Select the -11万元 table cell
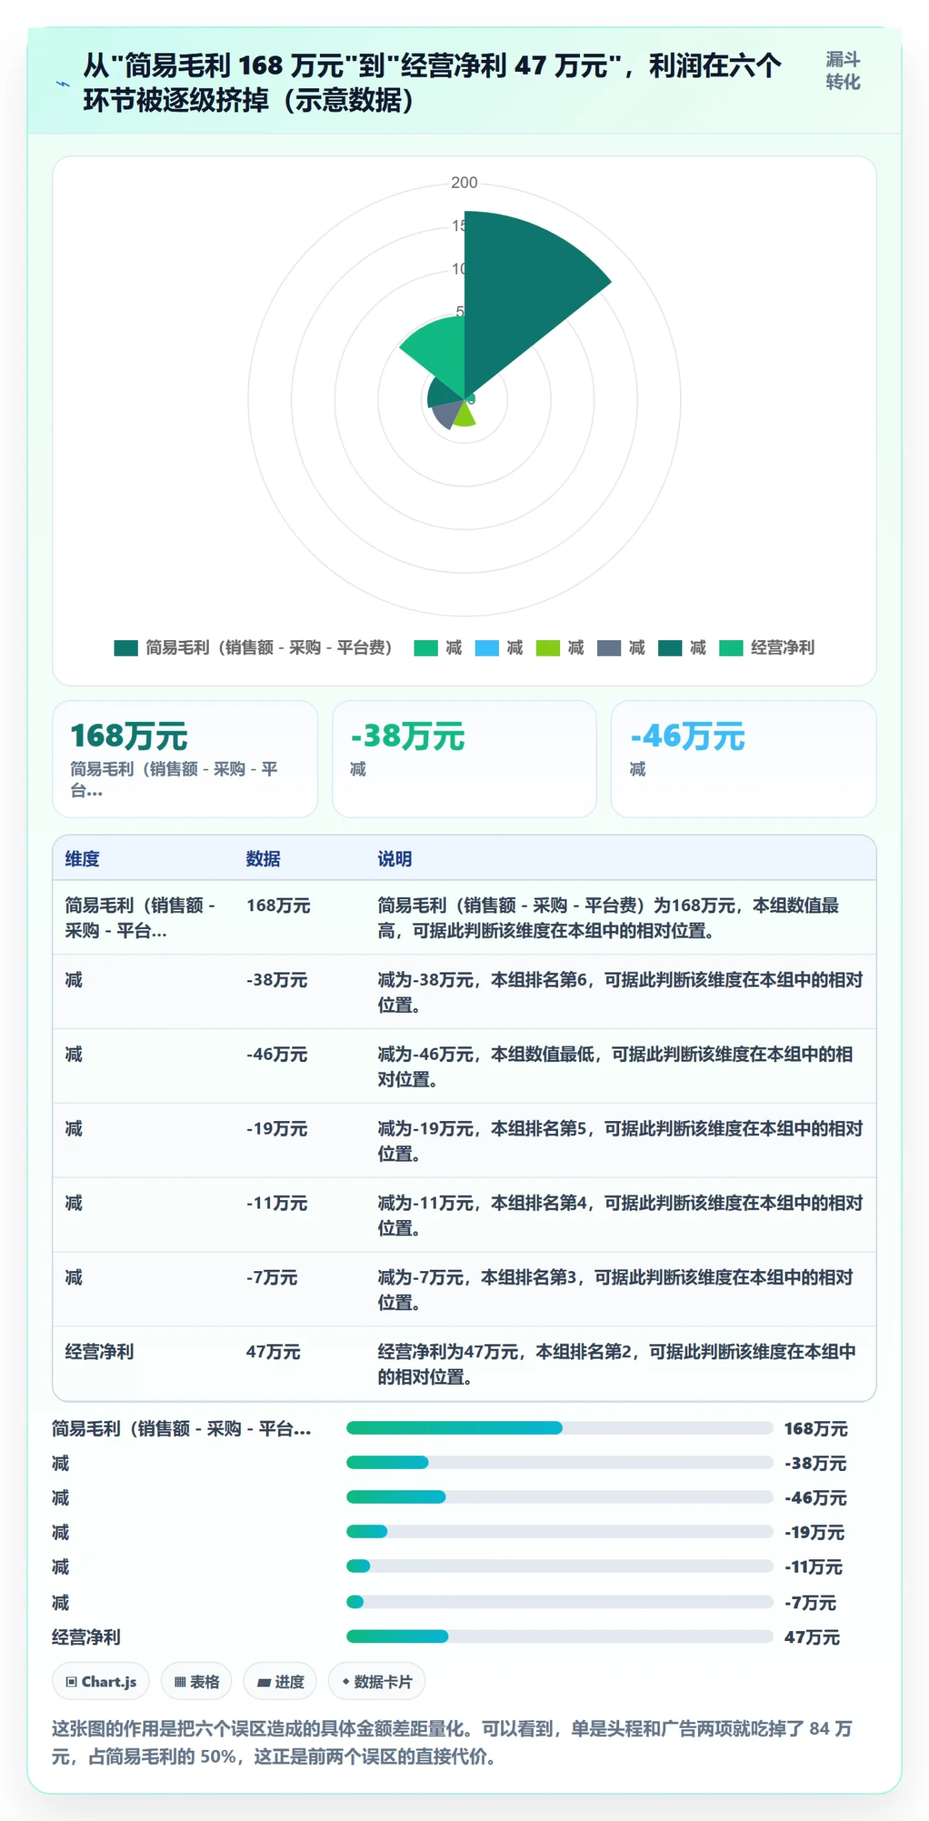The width and height of the screenshot is (929, 1821). click(276, 1204)
